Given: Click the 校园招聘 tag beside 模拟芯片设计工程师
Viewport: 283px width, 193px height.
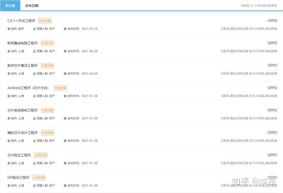Looking at the screenshot, I should click(48, 133).
